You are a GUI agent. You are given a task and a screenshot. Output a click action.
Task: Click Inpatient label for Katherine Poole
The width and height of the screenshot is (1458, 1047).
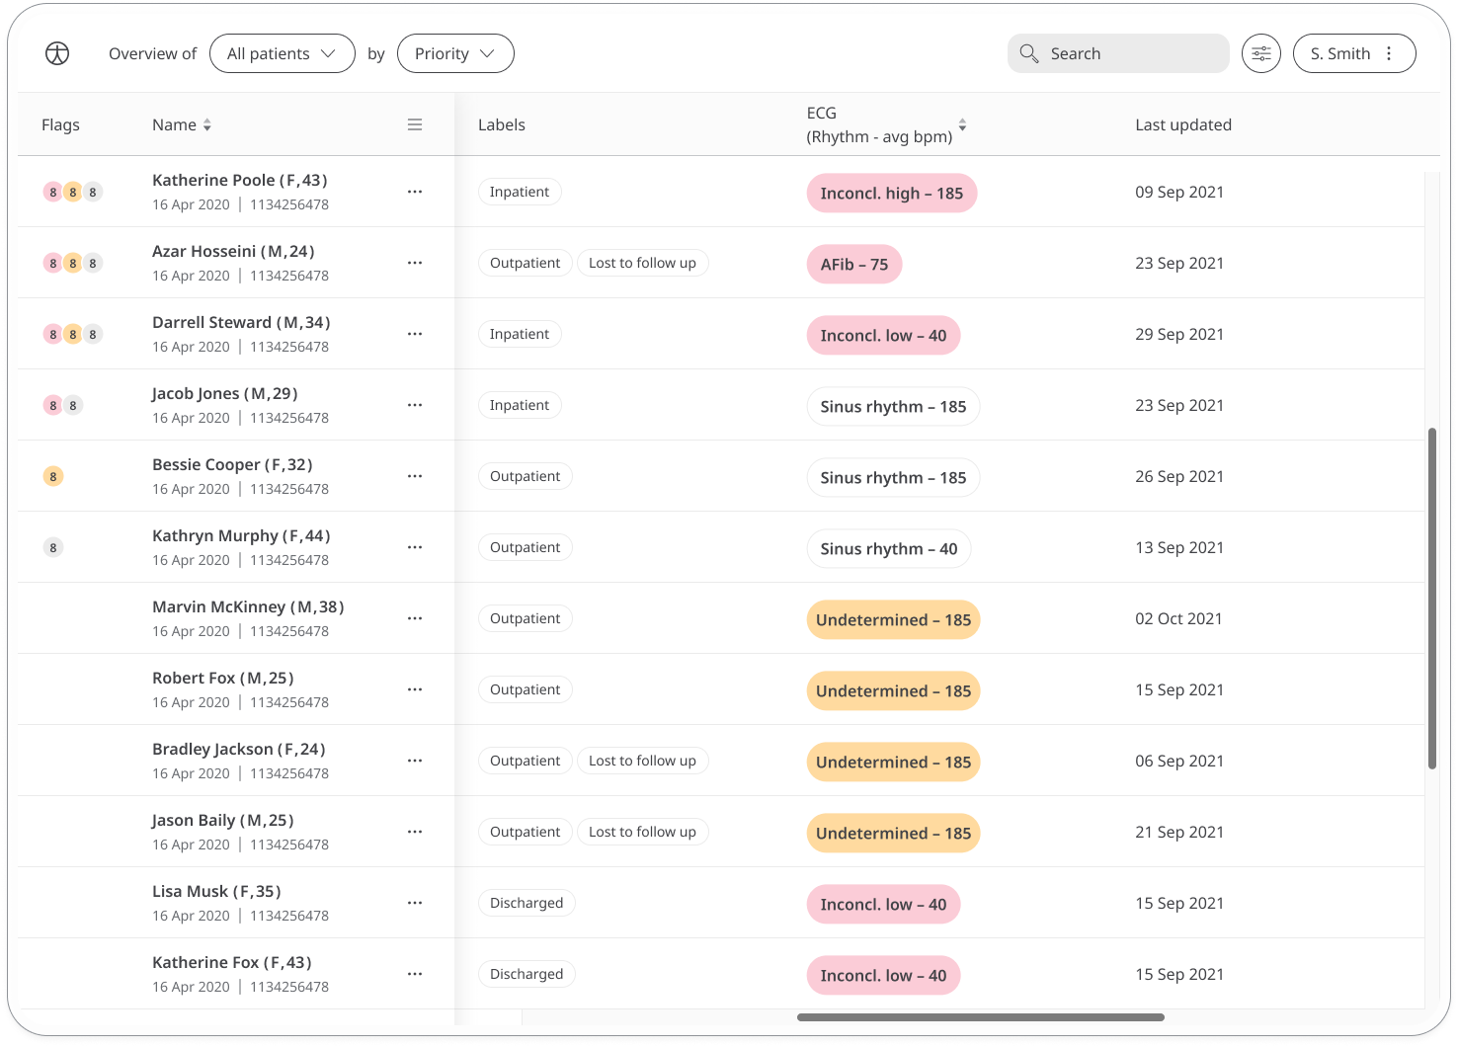[x=520, y=192]
